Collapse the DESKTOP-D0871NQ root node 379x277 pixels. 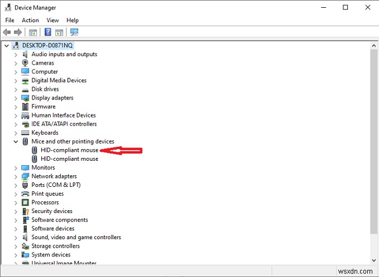pos(7,46)
